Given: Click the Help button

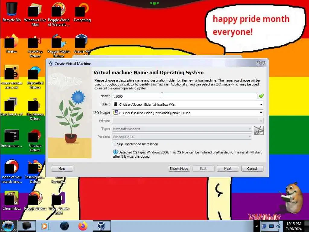Looking at the screenshot, I should (x=62, y=169).
